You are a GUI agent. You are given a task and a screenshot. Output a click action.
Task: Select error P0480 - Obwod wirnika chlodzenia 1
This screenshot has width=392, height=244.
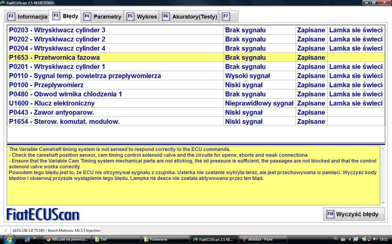pyautogui.click(x=196, y=94)
